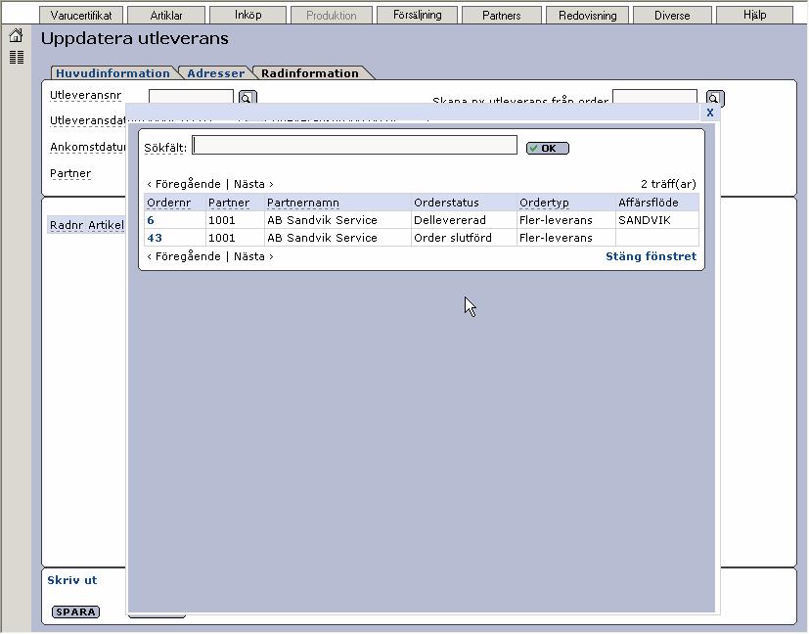This screenshot has height=634, width=809.
Task: Select 'AB Sandvik Service' in order 43 row
Action: point(337,238)
